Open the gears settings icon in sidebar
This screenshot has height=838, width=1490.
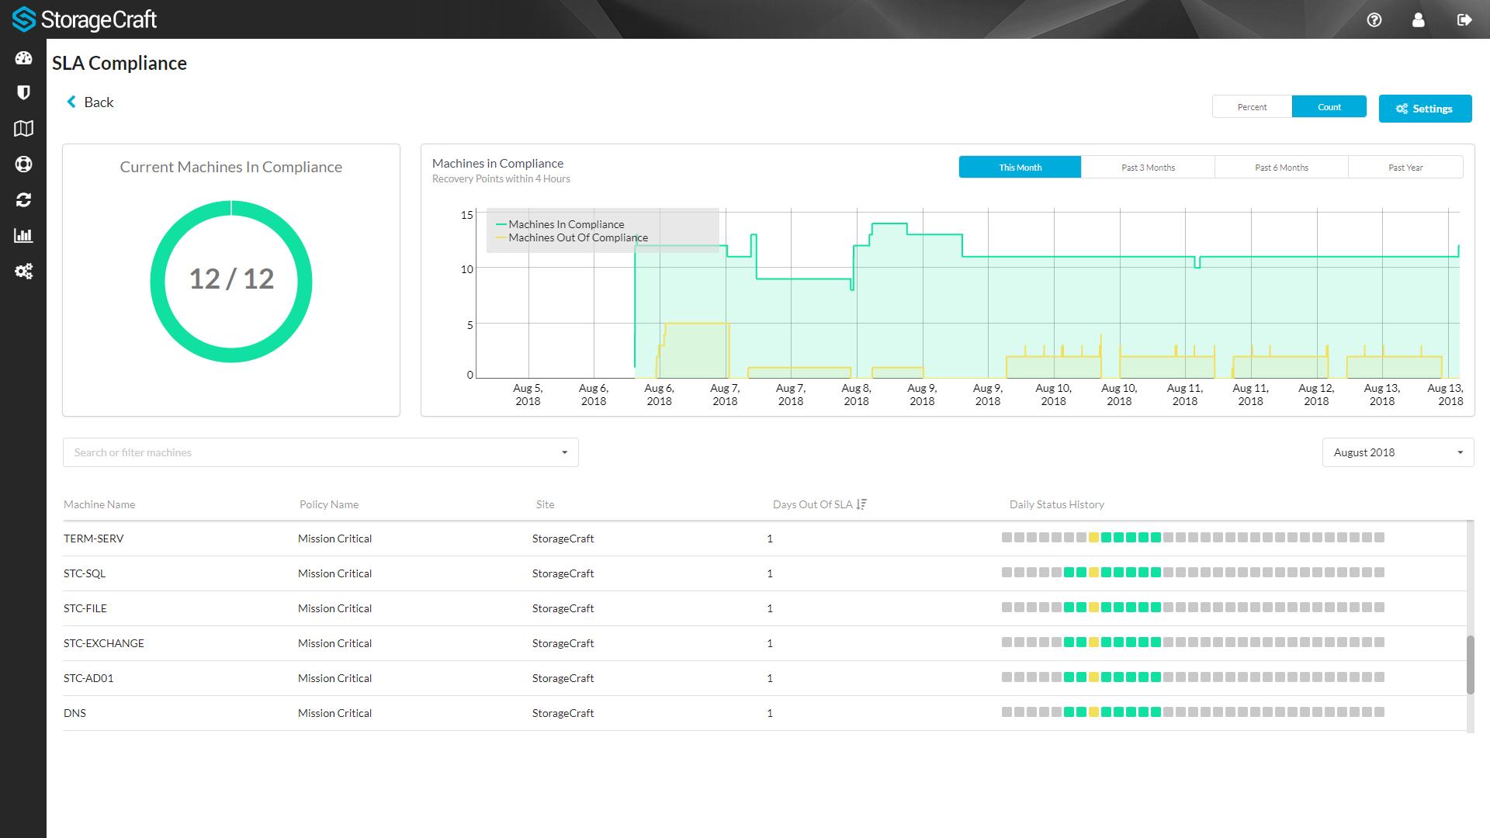[x=23, y=272]
